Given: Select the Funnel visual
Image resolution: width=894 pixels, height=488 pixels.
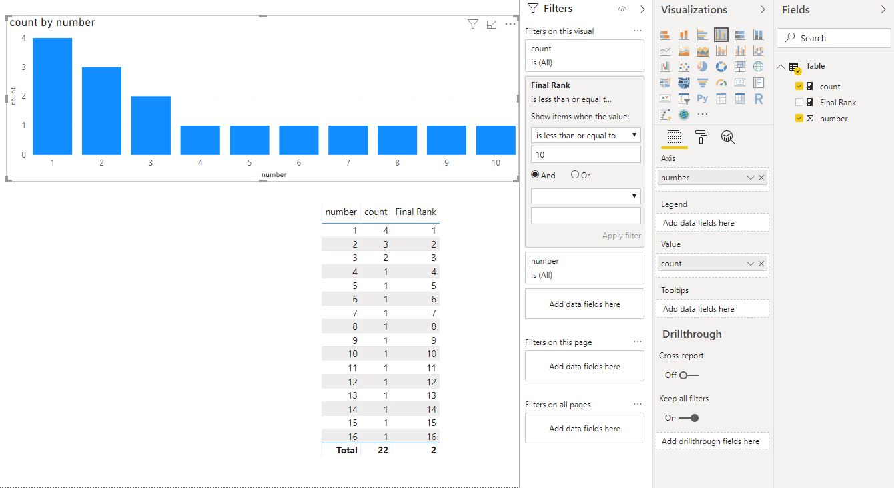Looking at the screenshot, I should tap(703, 83).
